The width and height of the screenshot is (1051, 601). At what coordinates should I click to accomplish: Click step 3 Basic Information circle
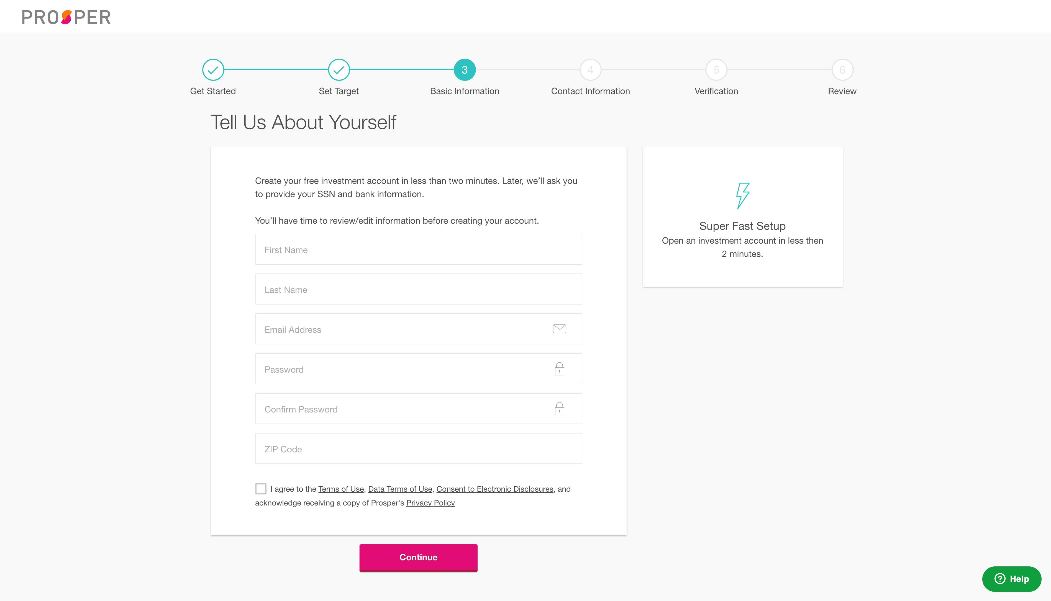coord(465,70)
